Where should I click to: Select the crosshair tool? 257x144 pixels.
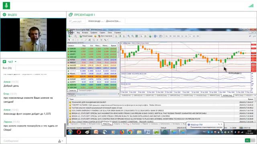point(73,40)
